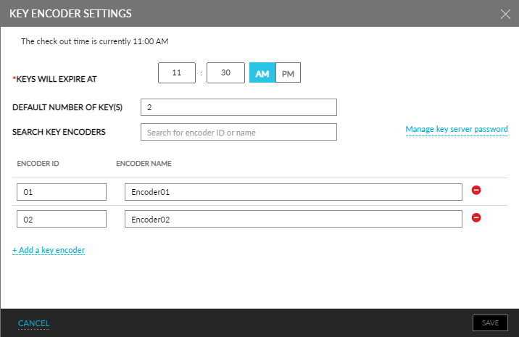Screen dimensions: 519x337
Task: Click the Encoder ID column header
Action: tap(38, 164)
